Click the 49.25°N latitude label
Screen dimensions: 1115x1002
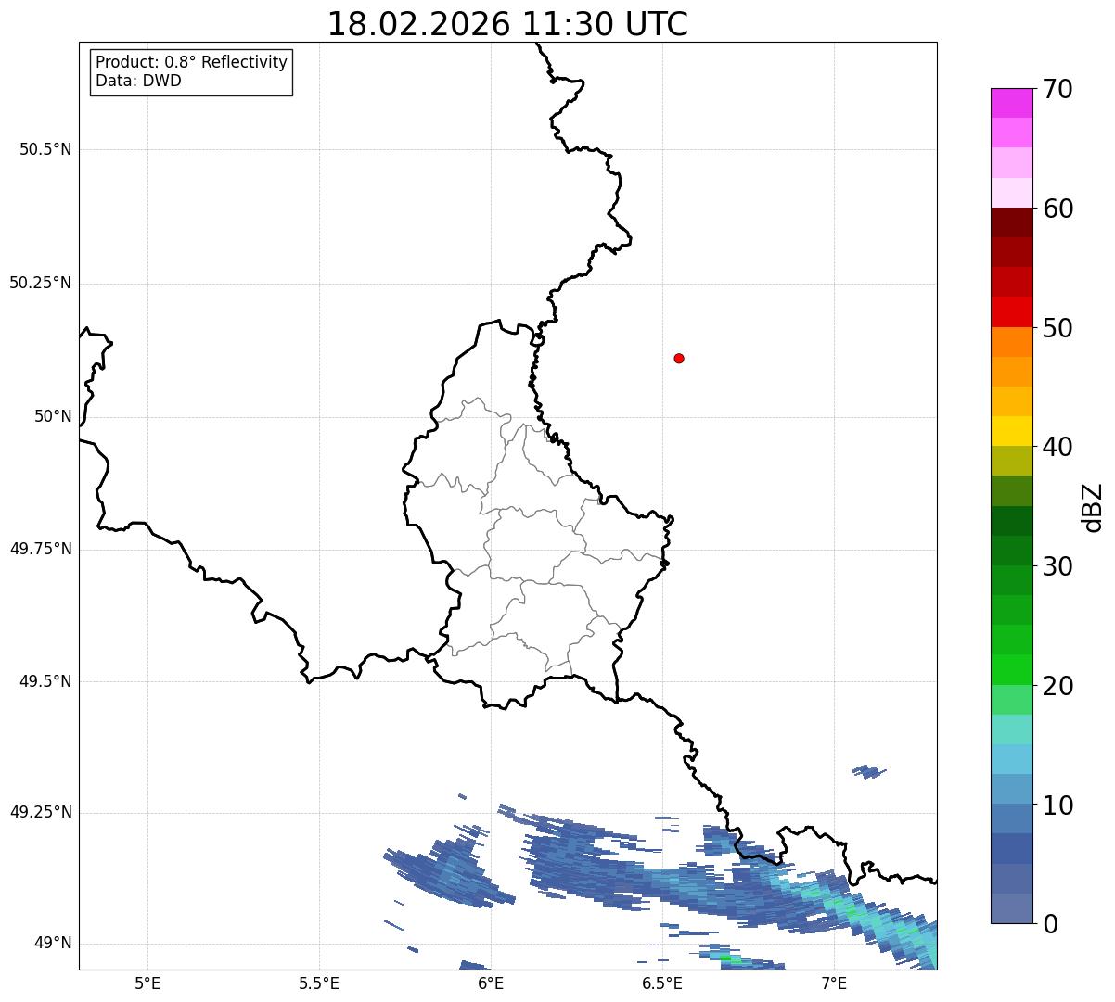point(41,813)
